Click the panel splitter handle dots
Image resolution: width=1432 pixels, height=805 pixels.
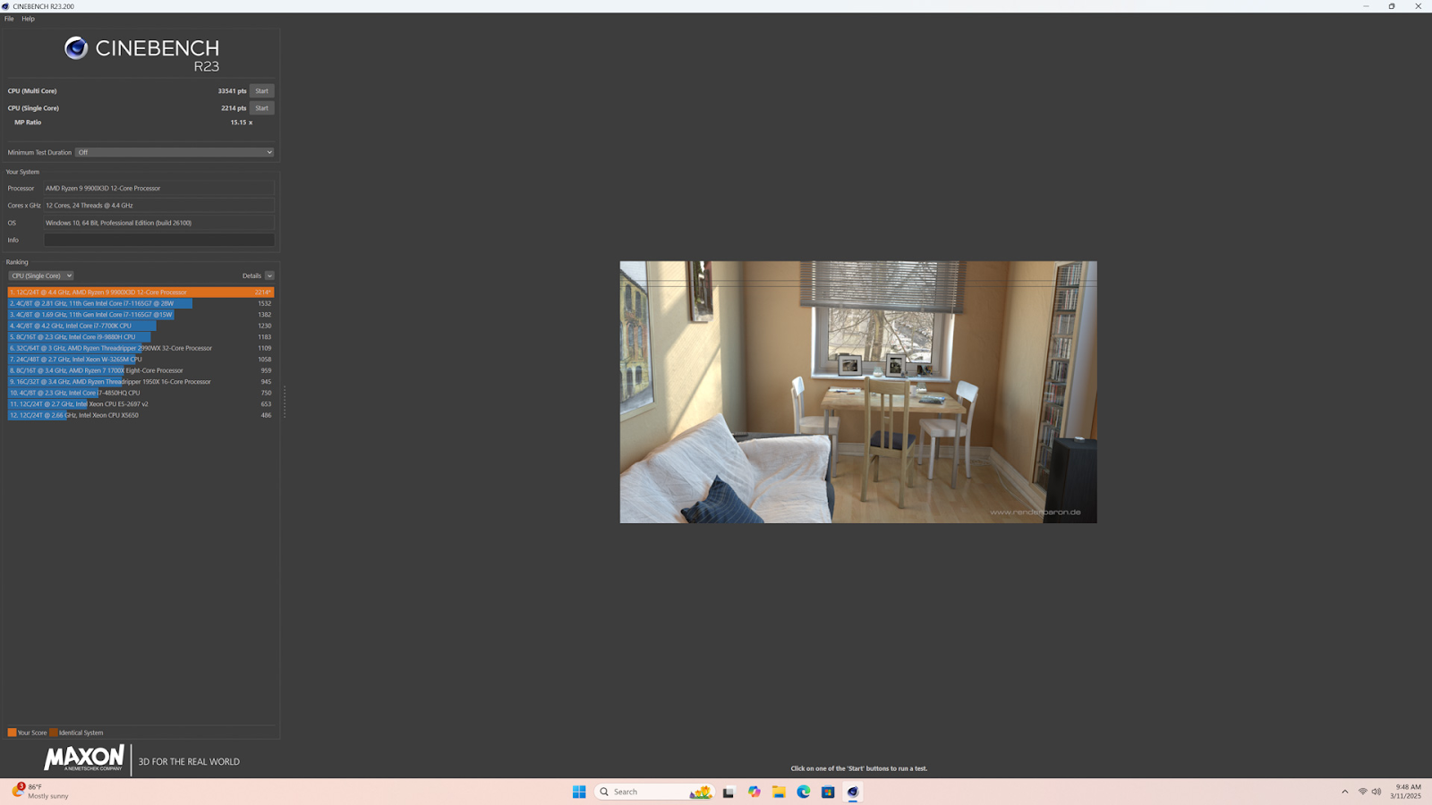point(285,402)
